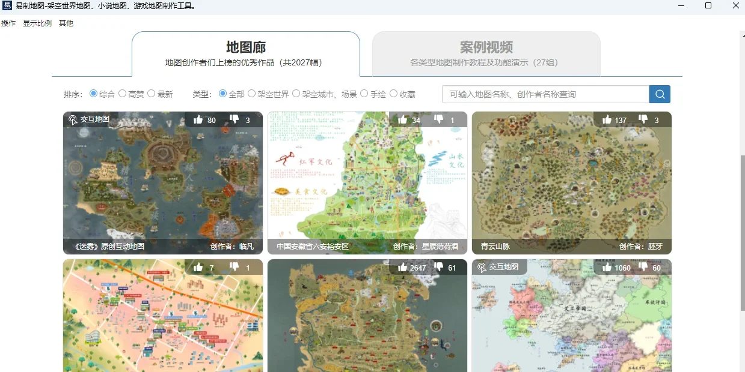The height and width of the screenshot is (372, 745).
Task: Open the 其他 menu
Action: pos(66,23)
